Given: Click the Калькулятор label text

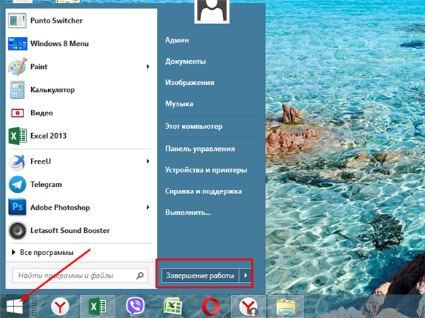Looking at the screenshot, I should tap(52, 90).
